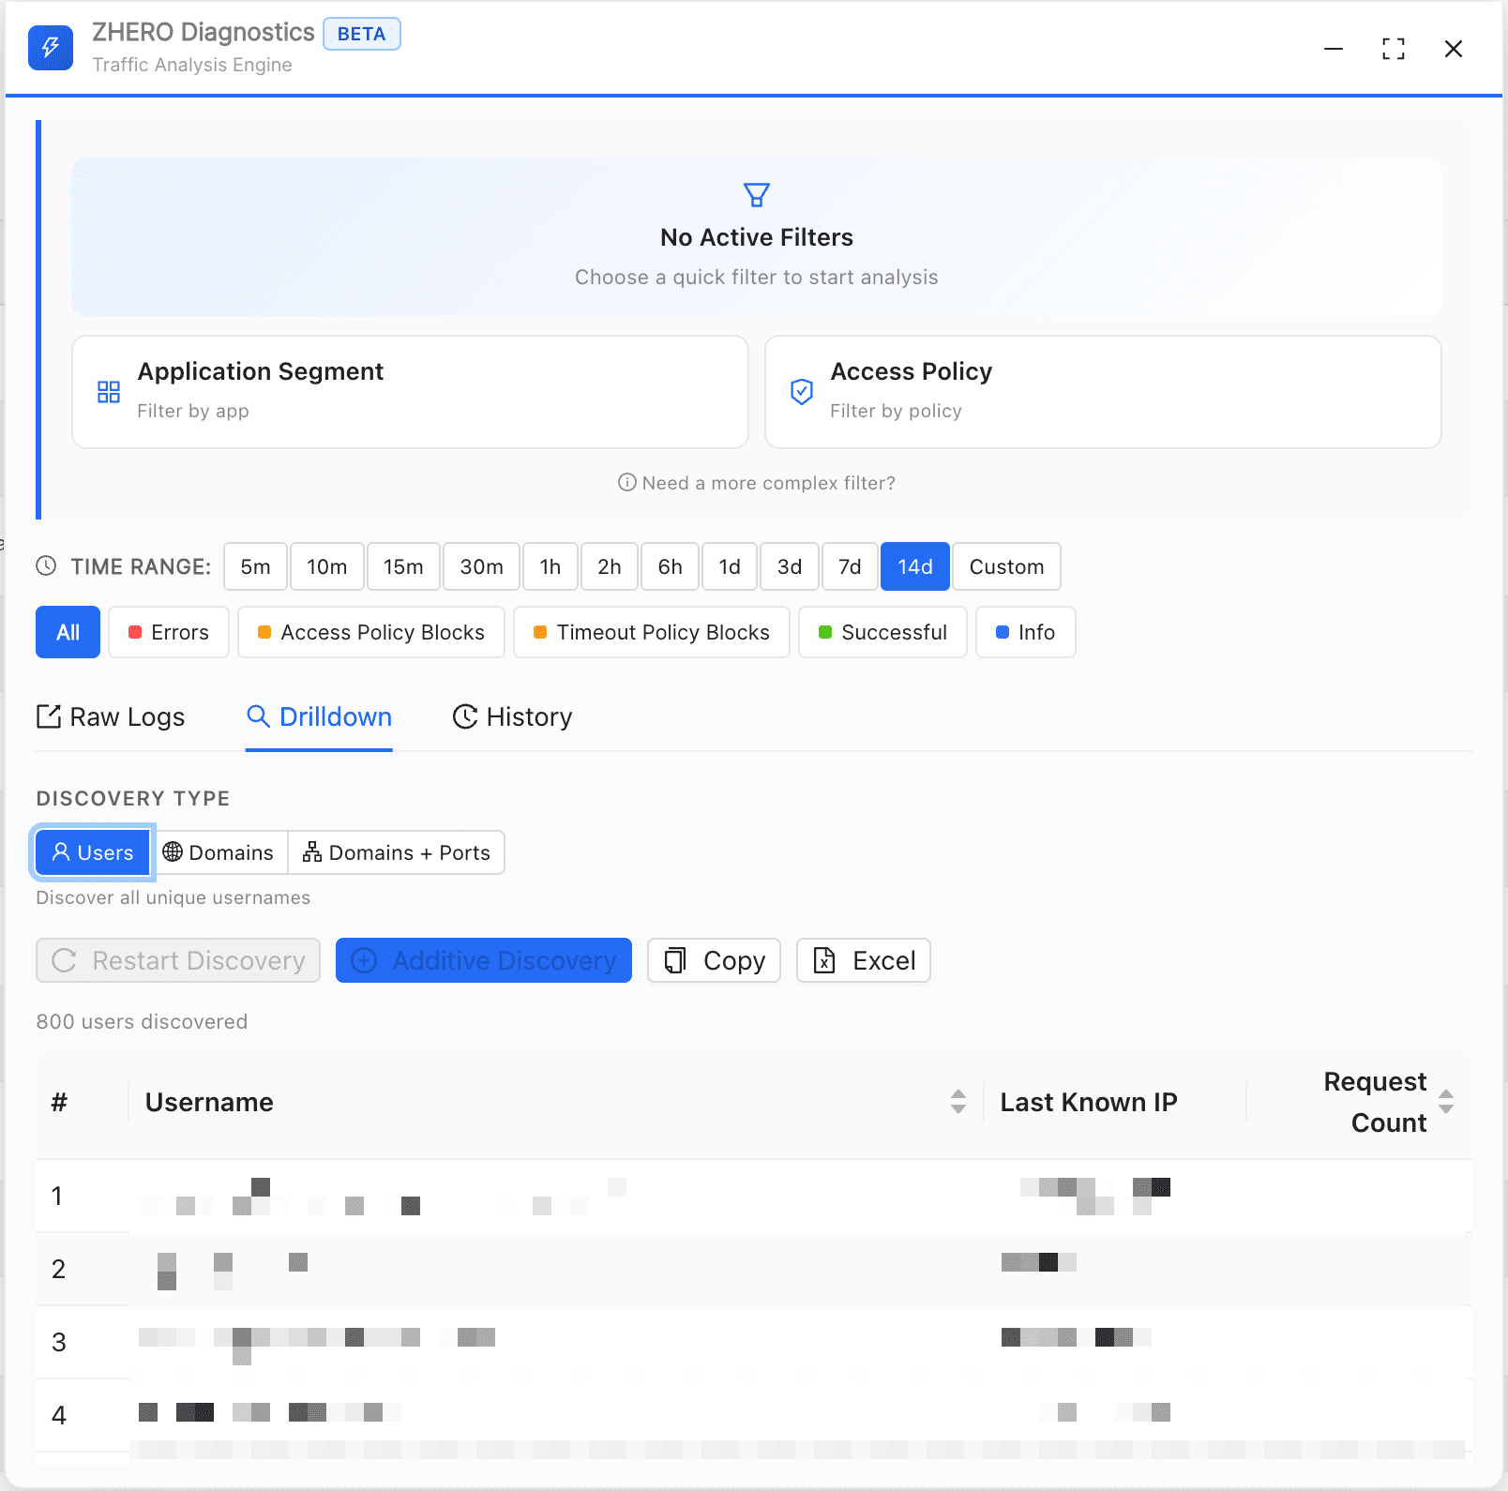
Task: Click the 'Need a more complex filter?' link
Action: click(x=757, y=483)
